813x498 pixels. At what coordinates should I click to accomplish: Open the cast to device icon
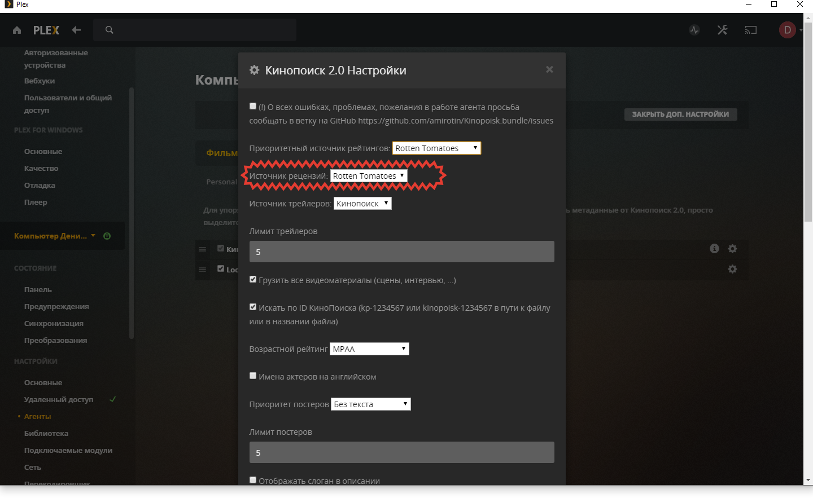[x=751, y=30]
